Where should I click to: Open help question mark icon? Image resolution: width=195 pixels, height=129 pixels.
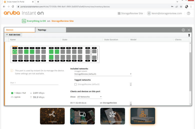click(x=188, y=13)
